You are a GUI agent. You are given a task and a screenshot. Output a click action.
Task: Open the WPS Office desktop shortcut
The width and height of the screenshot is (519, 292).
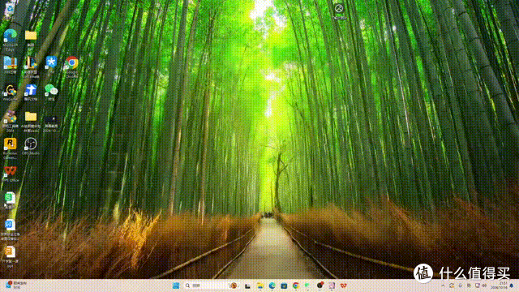11,171
